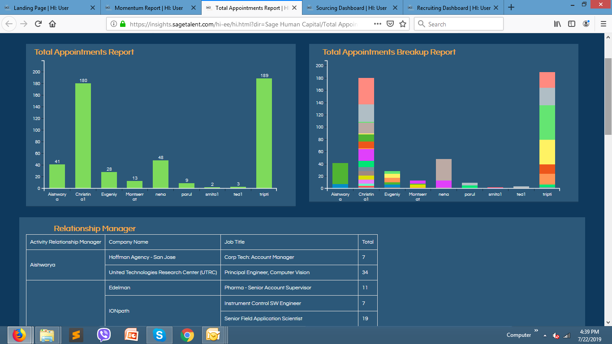Click the Pocket save icon

[x=390, y=24]
